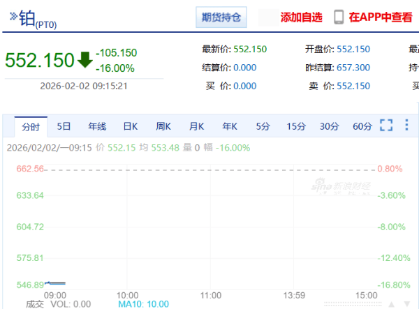This screenshot has height=309, width=419.
Task: Click the fullscreen expand chart icon
Action: [386, 126]
